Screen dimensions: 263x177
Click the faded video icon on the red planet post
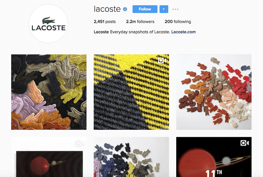(x=80, y=143)
